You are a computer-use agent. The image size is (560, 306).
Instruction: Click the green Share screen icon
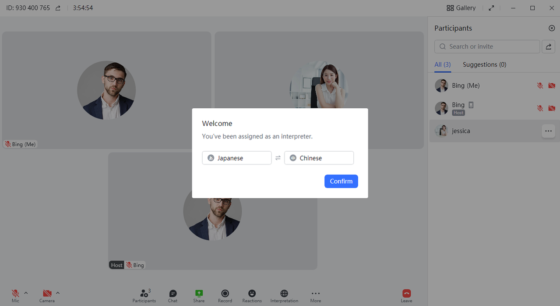[x=199, y=294]
